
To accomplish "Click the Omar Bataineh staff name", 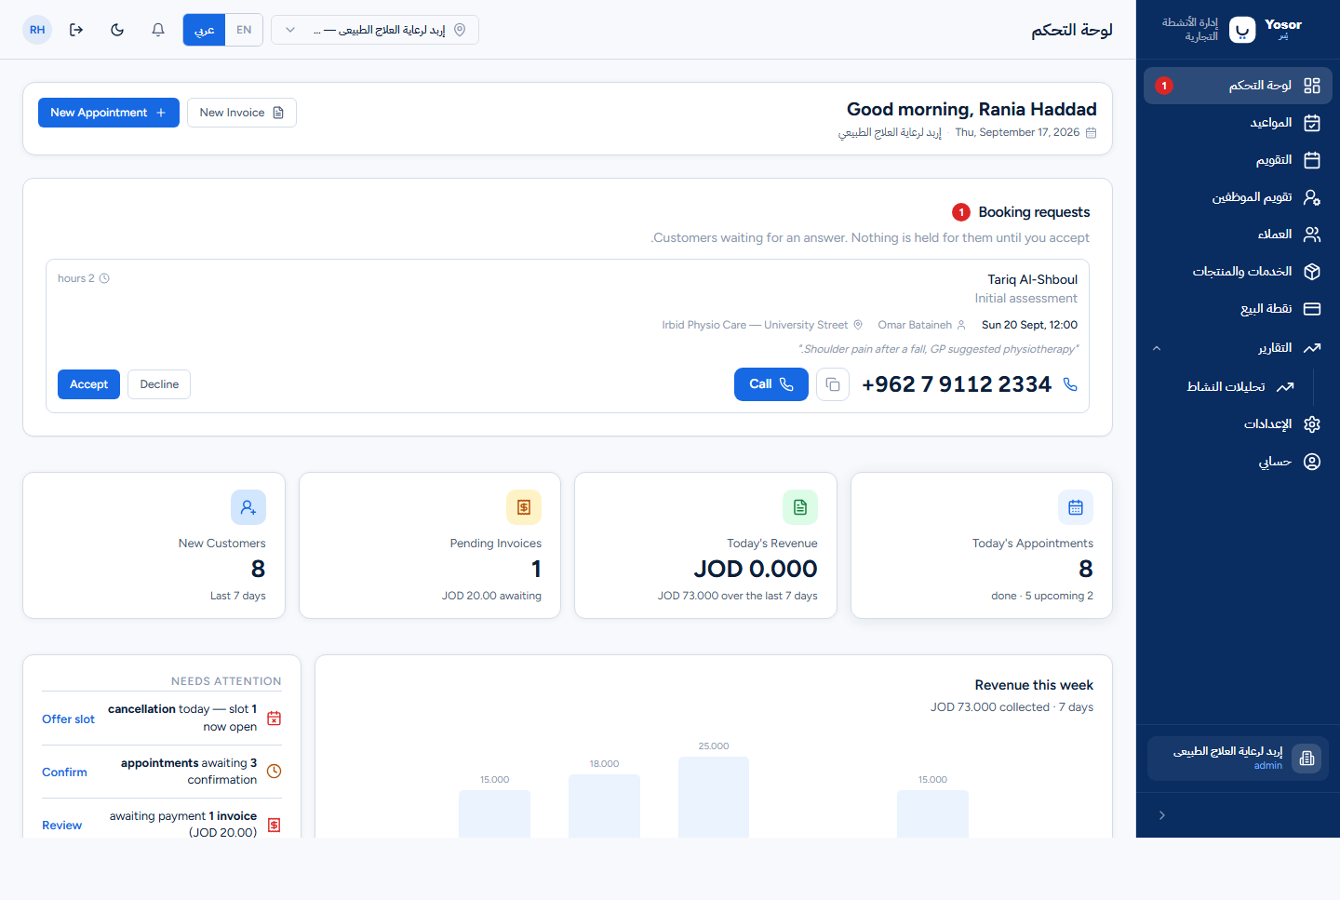I will click(x=915, y=325).
